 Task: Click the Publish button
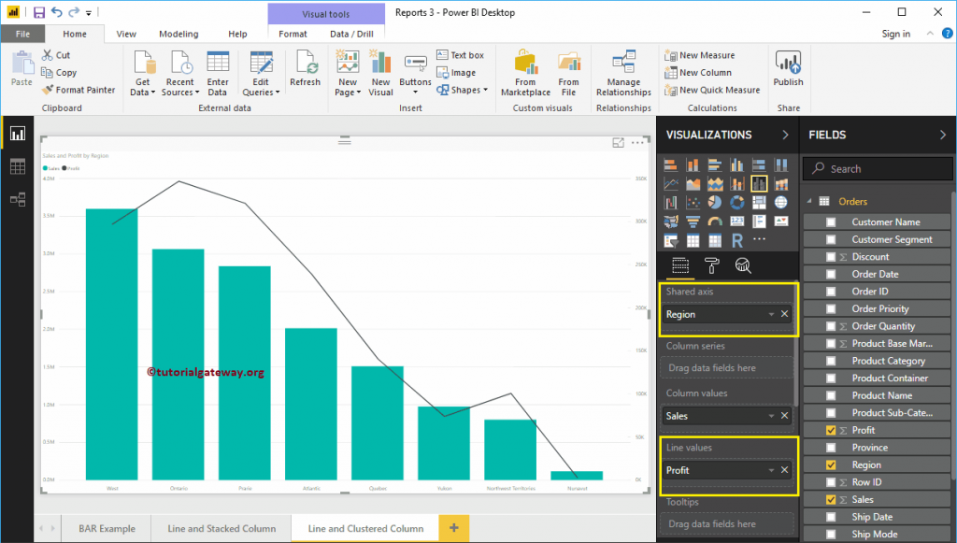pyautogui.click(x=788, y=72)
